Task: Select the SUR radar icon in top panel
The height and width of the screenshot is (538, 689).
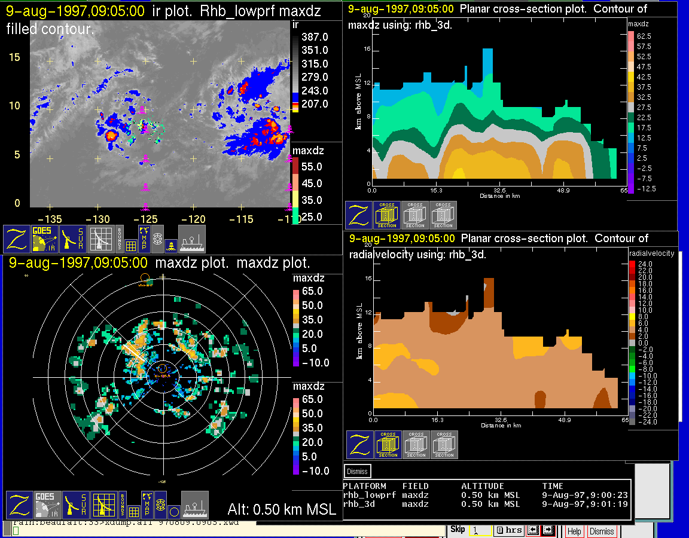Action: [x=74, y=239]
